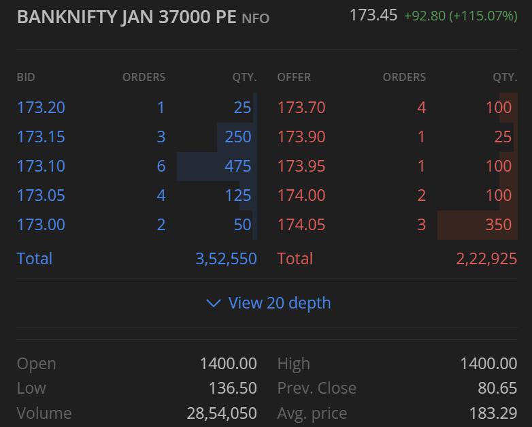The image size is (532, 427).
Task: Select bid price 173.10
Action: (41, 166)
